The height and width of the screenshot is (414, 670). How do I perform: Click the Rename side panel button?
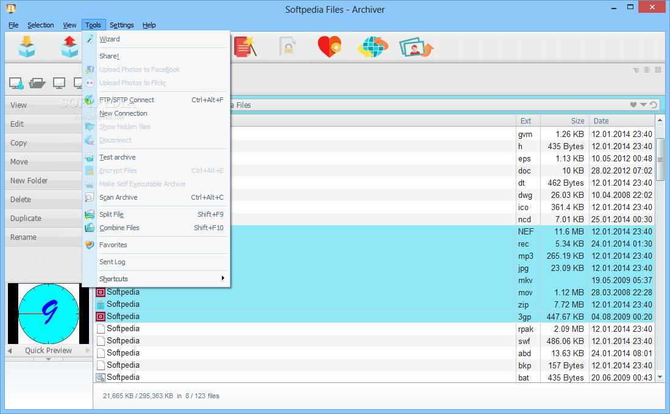[x=43, y=237]
